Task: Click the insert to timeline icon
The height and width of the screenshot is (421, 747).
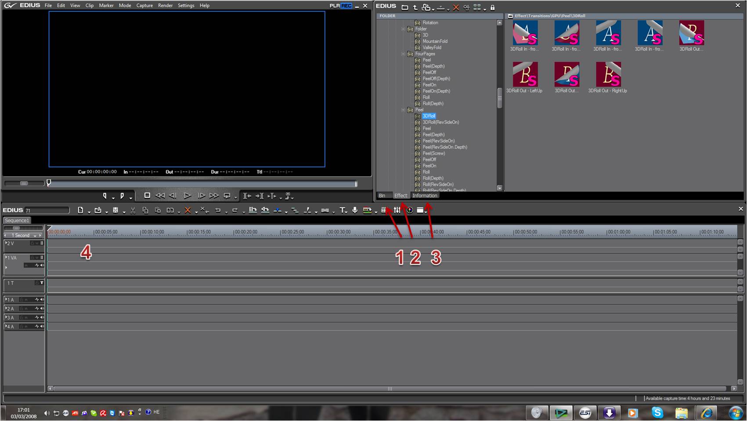Action: click(253, 210)
